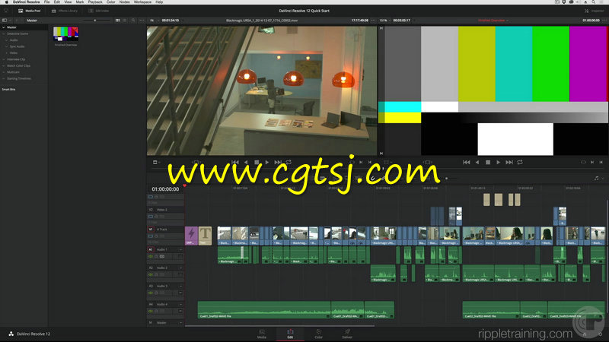The height and width of the screenshot is (342, 609).
Task: Mute the Audio 3 track speaker icon
Action: [x=151, y=293]
